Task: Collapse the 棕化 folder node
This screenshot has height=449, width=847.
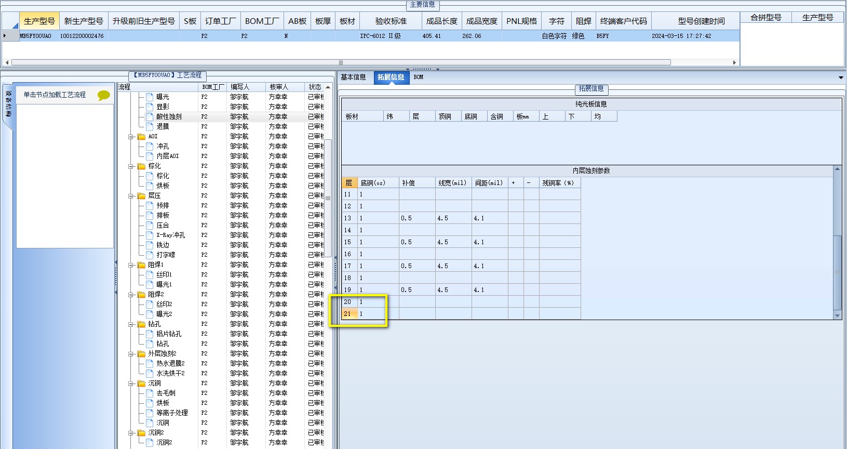Action: click(131, 166)
